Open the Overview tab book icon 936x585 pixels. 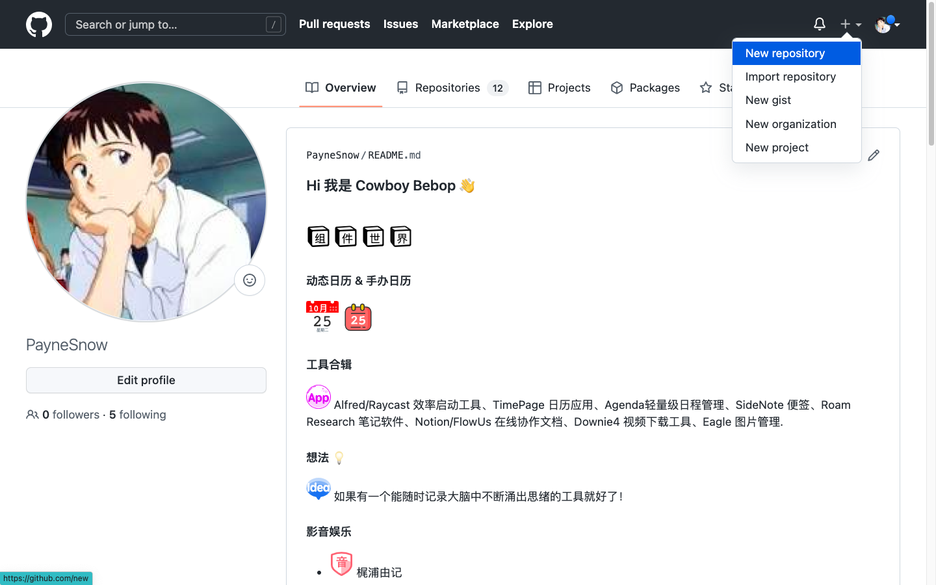click(x=311, y=87)
